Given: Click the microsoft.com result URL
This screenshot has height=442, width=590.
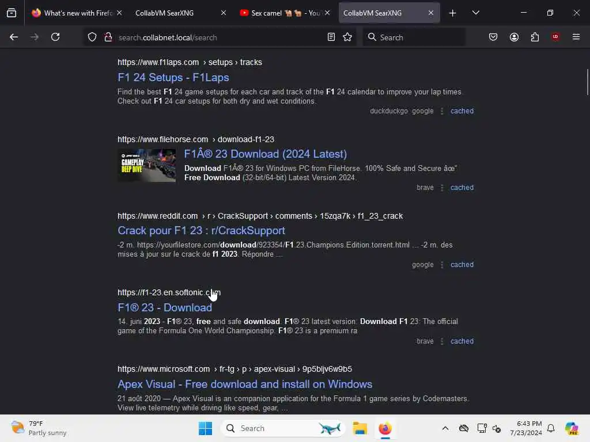Looking at the screenshot, I should click(x=235, y=369).
